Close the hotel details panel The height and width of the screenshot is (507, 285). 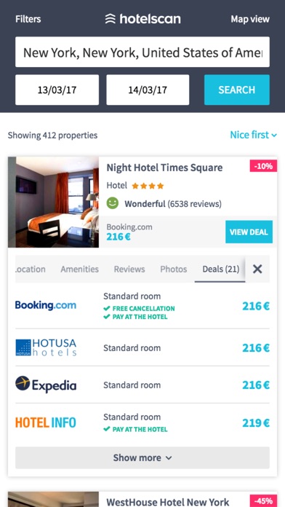point(257,269)
